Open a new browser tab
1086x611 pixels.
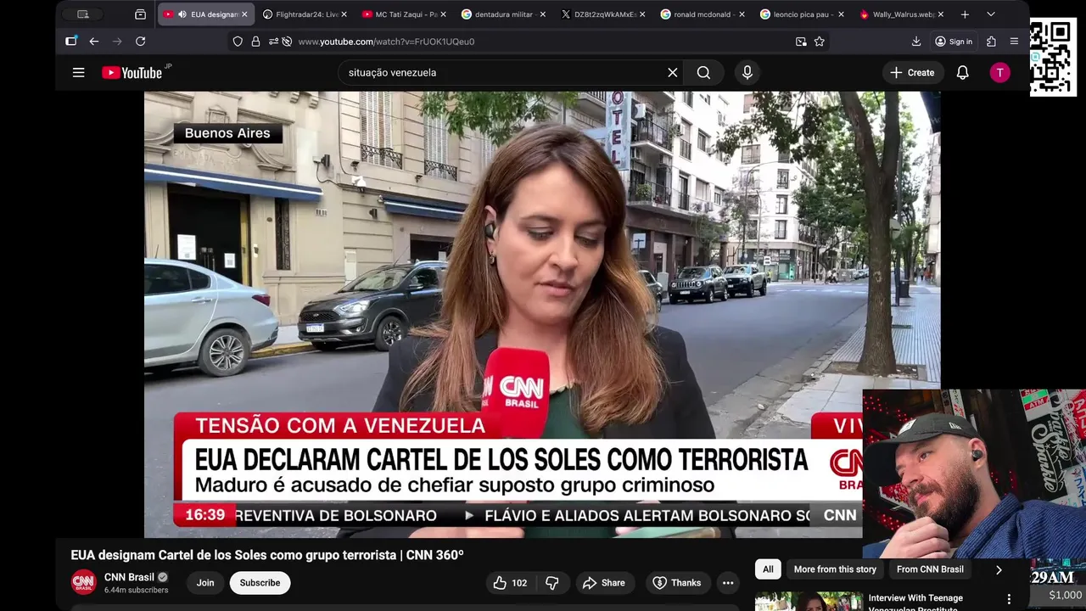tap(965, 14)
